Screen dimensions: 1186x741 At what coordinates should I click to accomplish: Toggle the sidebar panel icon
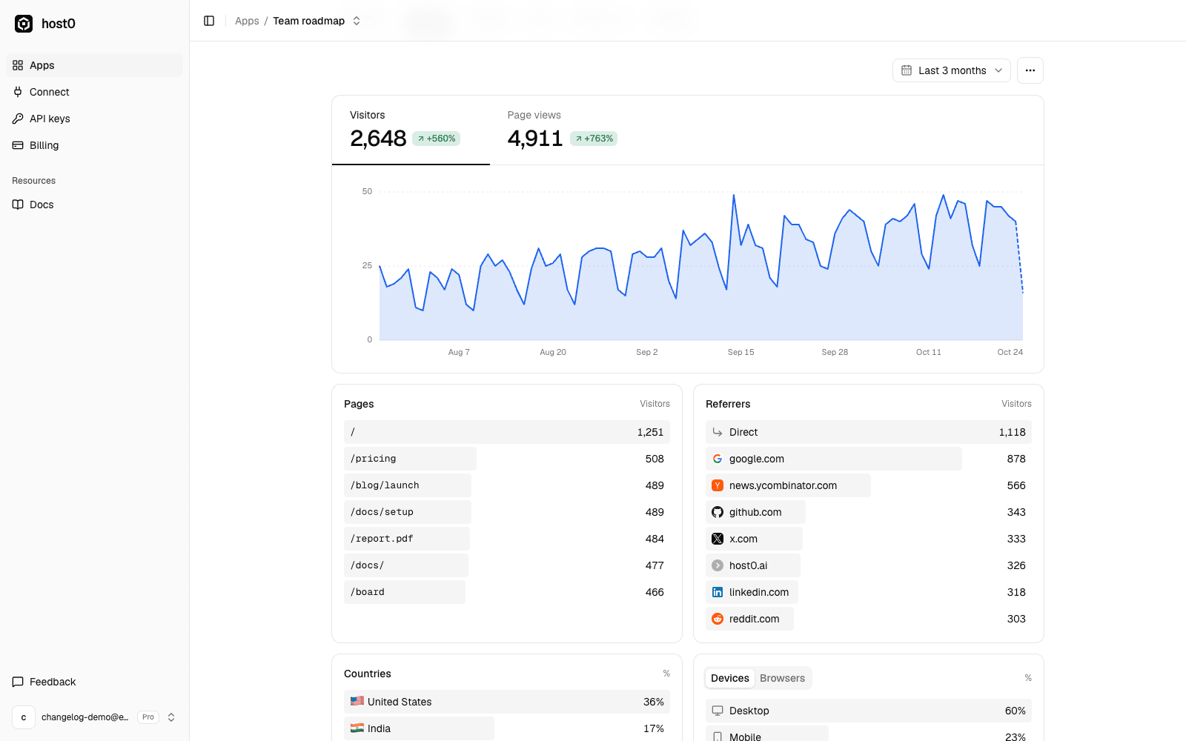click(x=209, y=21)
